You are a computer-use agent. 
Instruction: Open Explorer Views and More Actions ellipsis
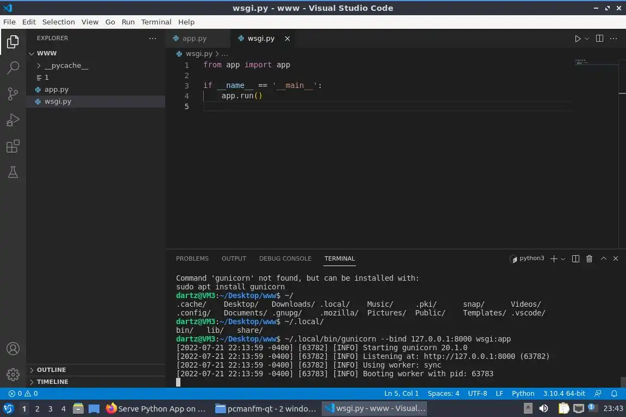click(x=153, y=39)
